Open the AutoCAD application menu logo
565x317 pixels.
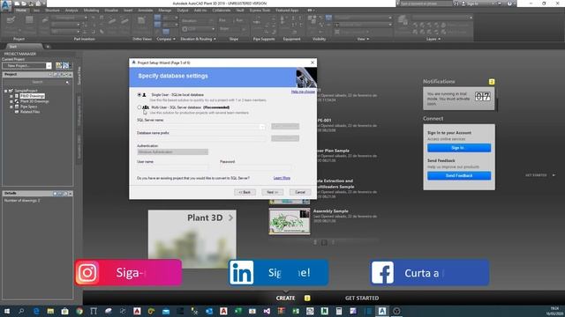coord(6,6)
